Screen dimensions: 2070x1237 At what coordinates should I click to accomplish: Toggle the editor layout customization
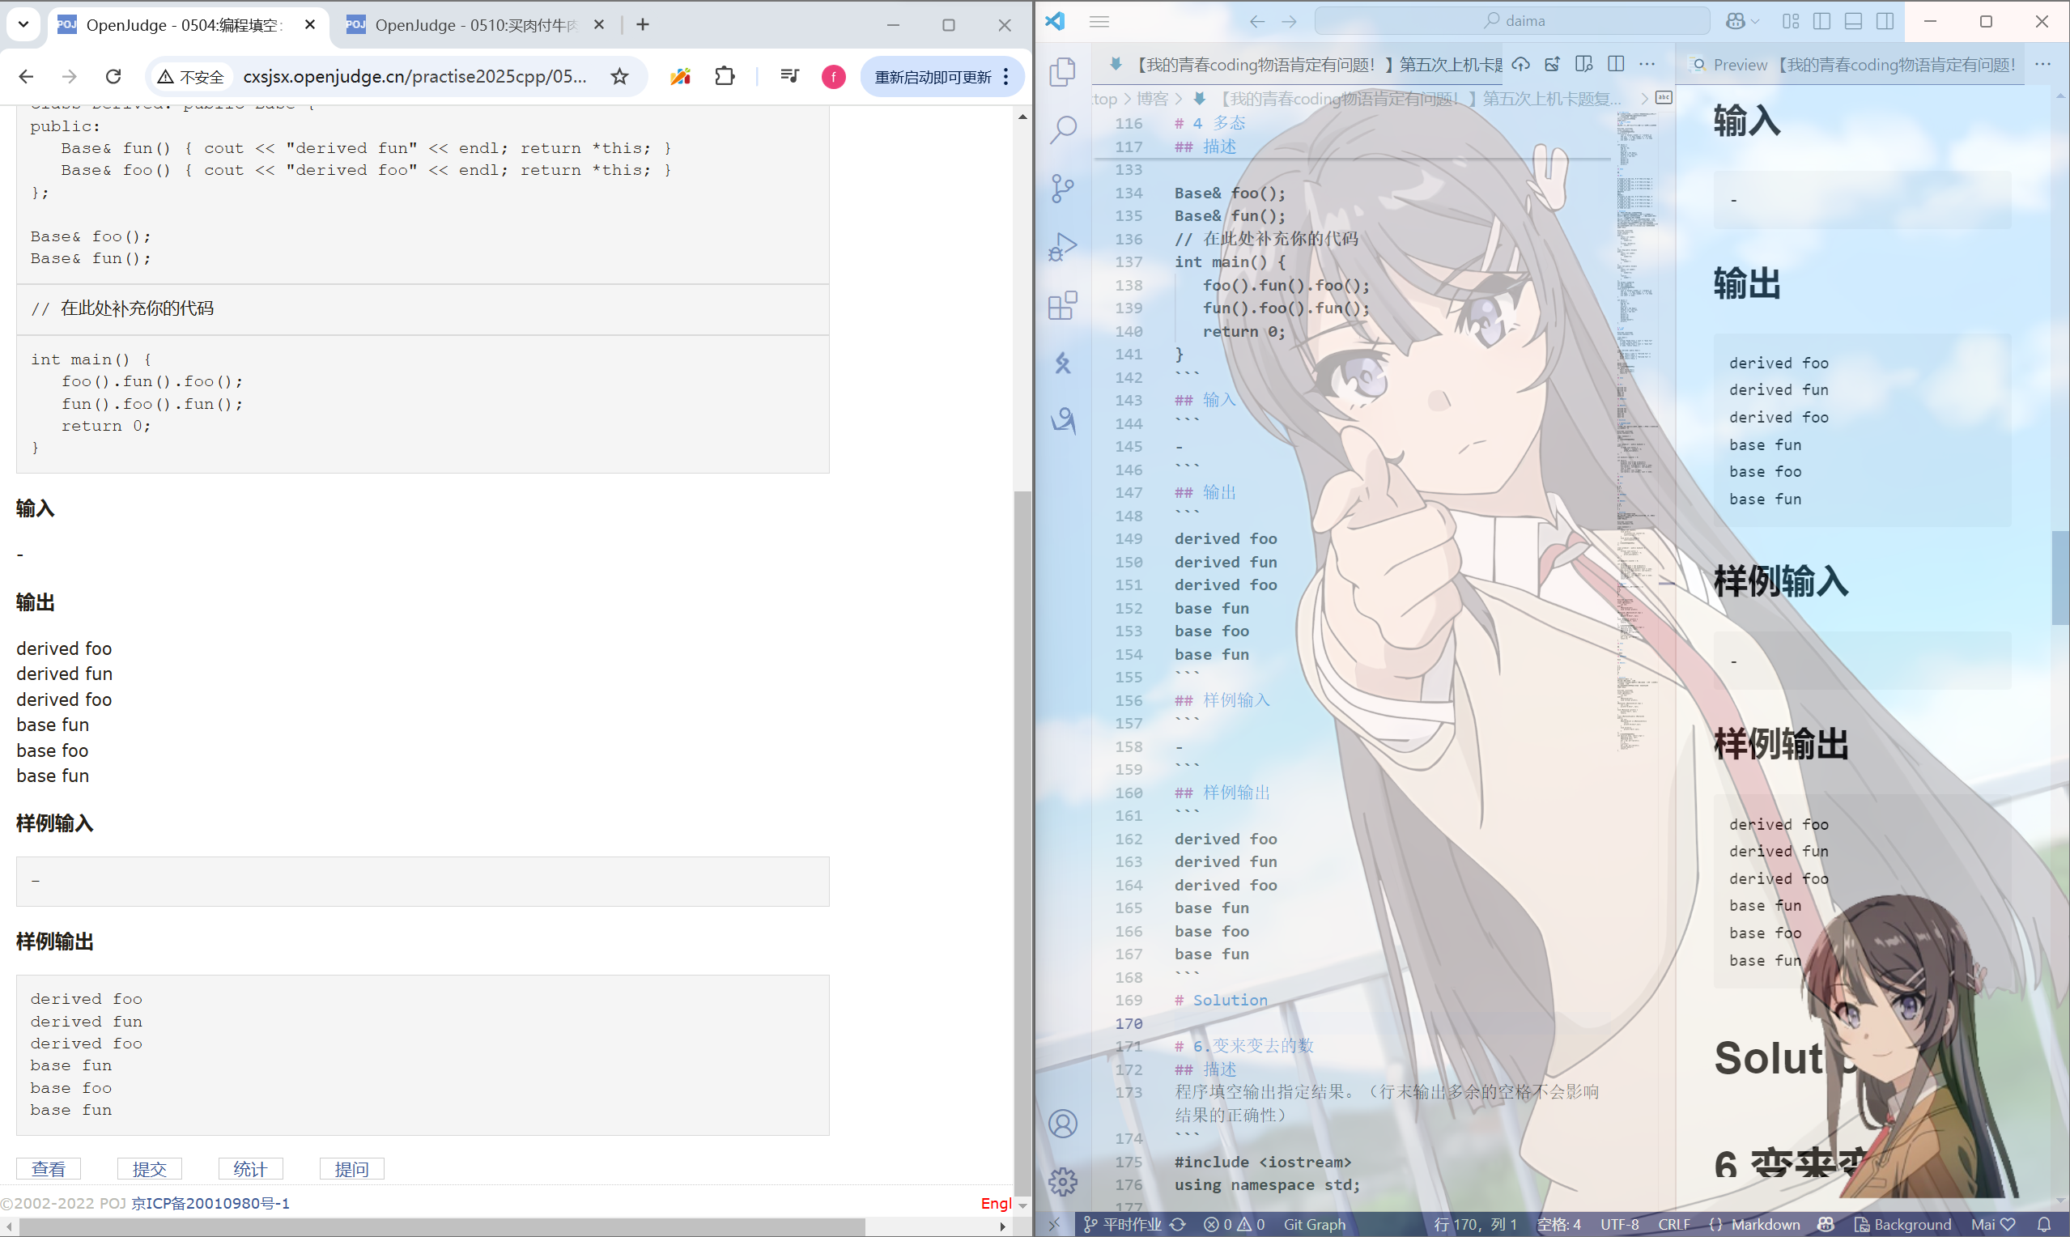[1790, 22]
